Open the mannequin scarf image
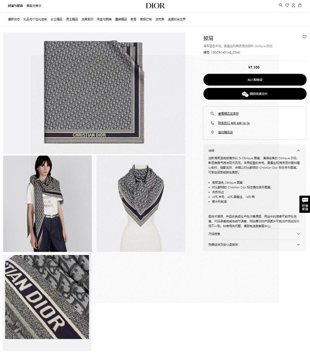The image size is (310, 359). [x=141, y=204]
